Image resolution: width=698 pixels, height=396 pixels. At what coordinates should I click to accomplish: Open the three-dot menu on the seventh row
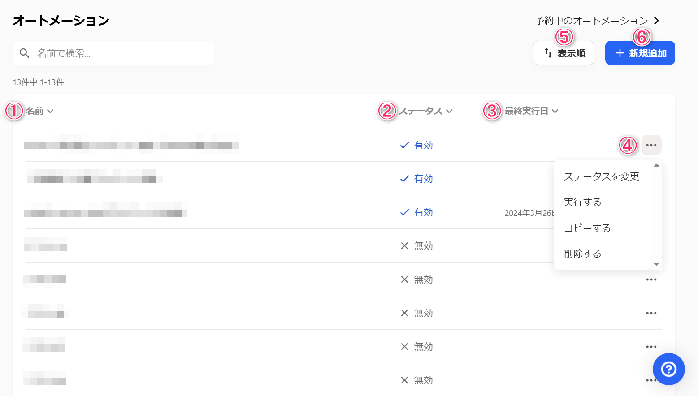[651, 347]
